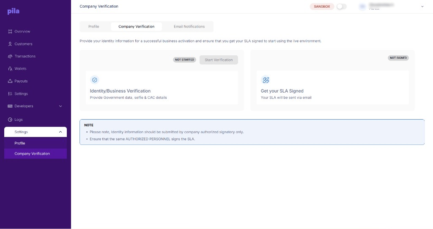The height and width of the screenshot is (229, 433).
Task: Click 'Your SLA will be sent via email' text
Action: click(286, 98)
